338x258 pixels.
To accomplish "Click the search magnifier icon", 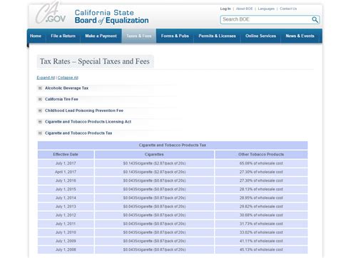I will [314, 19].
